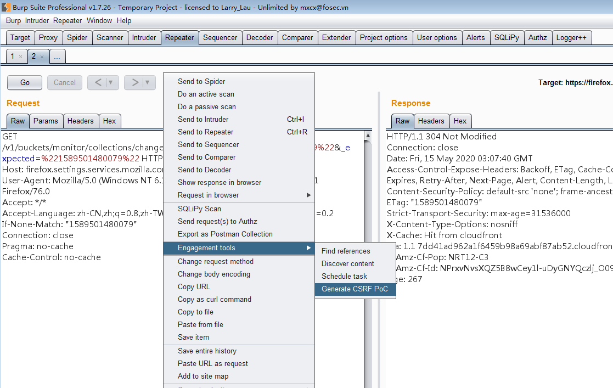Switch to the request Hex view

[x=109, y=121]
